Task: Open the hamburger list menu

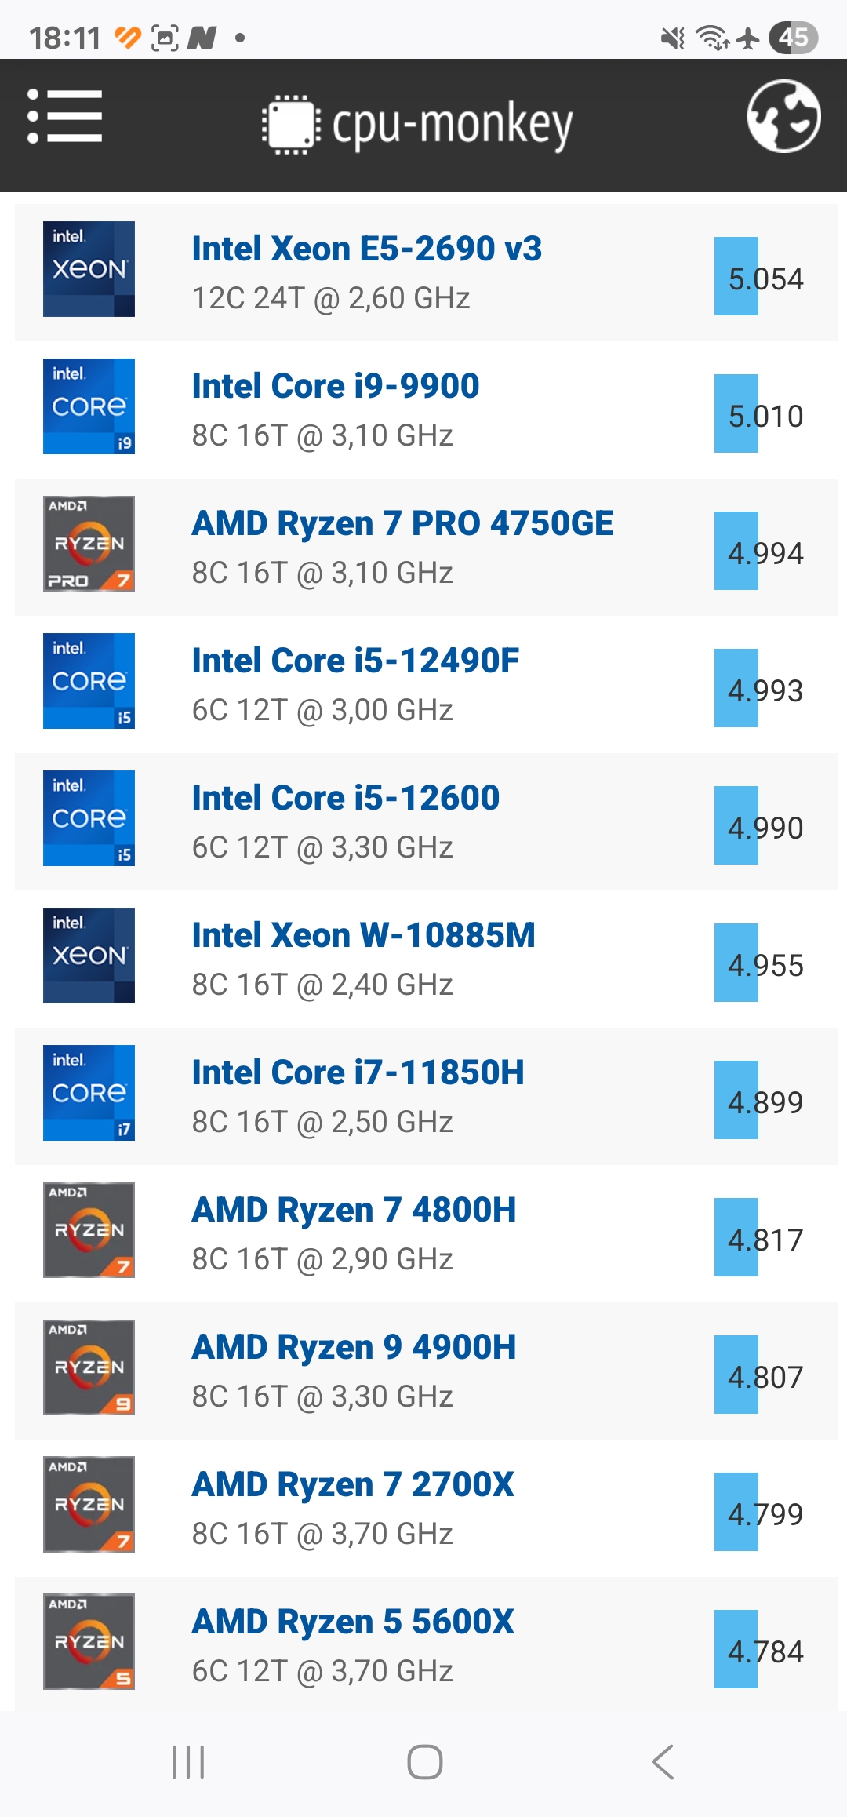Action: point(65,116)
